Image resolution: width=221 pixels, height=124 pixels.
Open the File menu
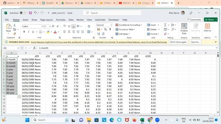tap(7, 20)
